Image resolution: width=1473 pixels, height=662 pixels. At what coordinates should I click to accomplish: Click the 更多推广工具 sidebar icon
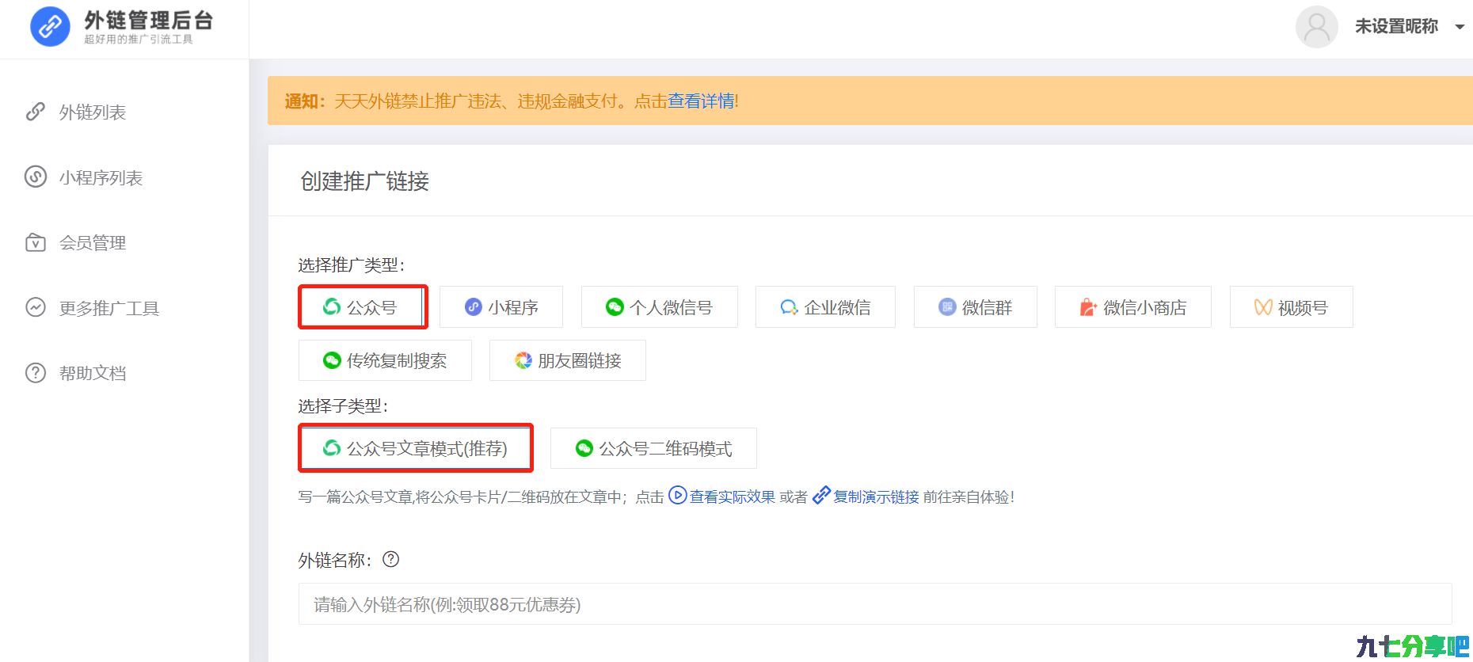(x=36, y=307)
